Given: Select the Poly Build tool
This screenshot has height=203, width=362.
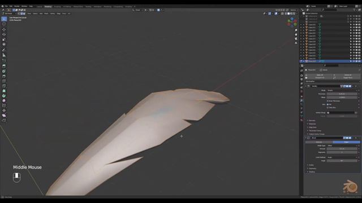Looking at the screenshot, I should click(4, 91).
